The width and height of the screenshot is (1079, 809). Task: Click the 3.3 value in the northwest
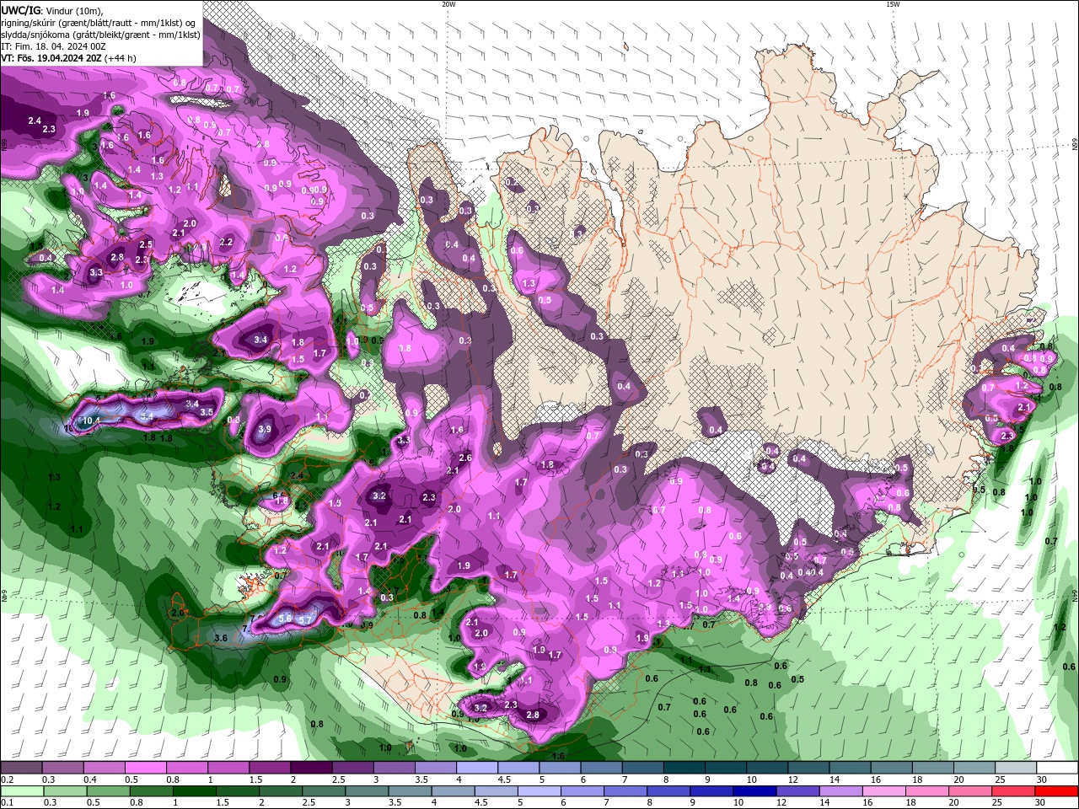coord(96,272)
